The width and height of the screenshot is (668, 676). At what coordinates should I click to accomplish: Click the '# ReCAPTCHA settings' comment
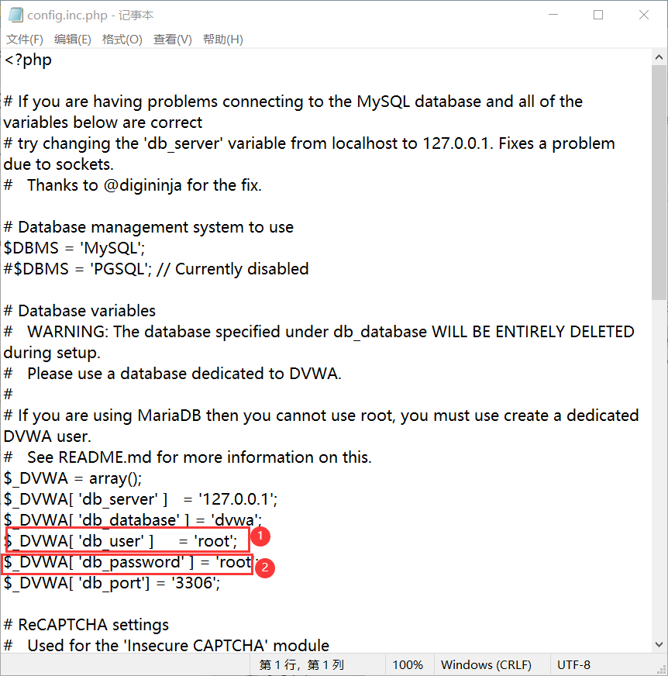tap(86, 625)
